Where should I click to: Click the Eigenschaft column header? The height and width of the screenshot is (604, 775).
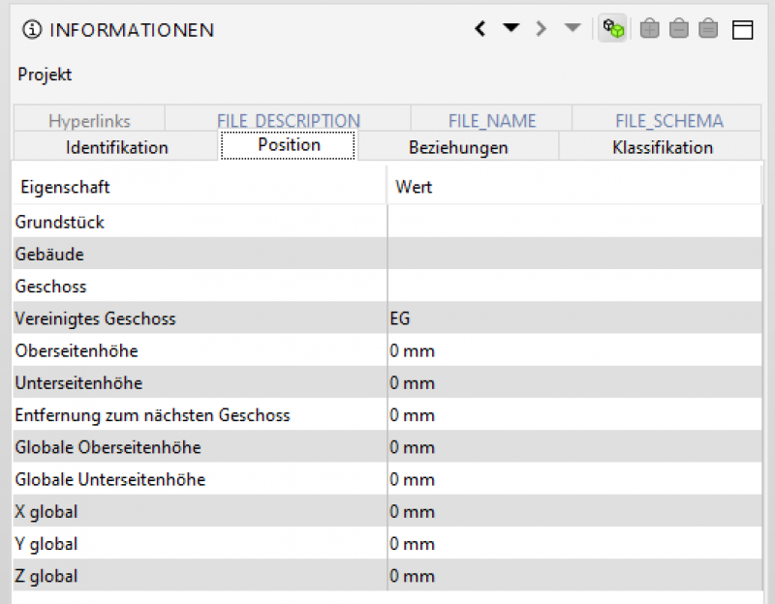point(65,187)
